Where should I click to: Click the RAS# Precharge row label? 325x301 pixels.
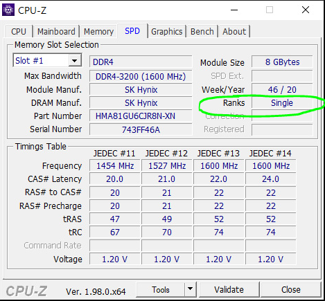click(51, 206)
